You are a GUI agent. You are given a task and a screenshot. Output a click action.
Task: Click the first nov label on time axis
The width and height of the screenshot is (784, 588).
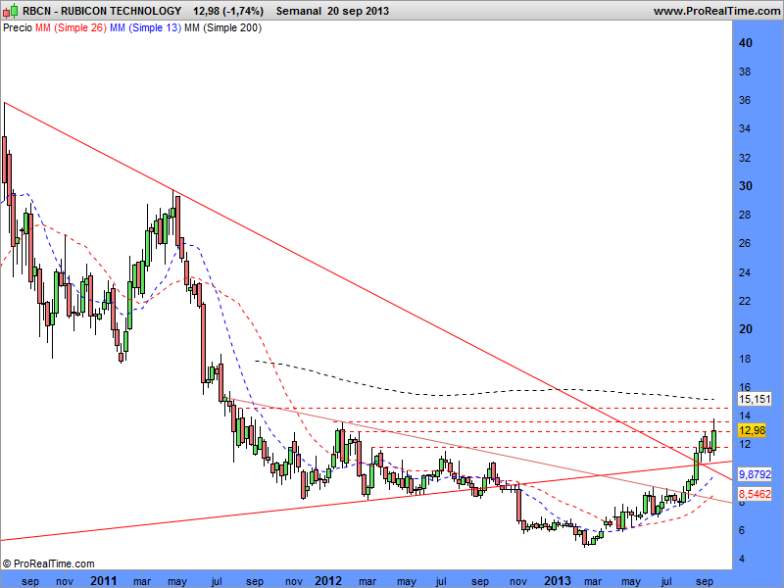tap(65, 581)
